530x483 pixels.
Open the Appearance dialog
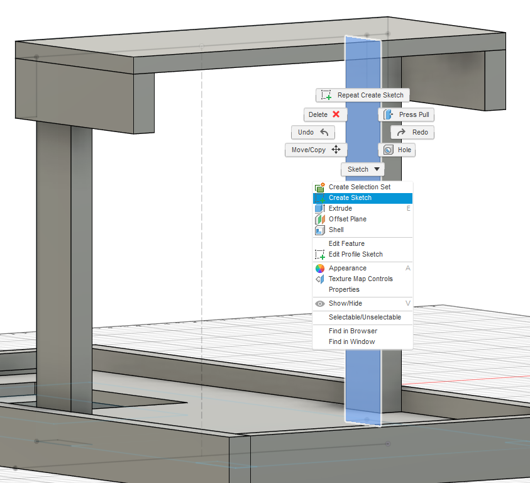348,267
